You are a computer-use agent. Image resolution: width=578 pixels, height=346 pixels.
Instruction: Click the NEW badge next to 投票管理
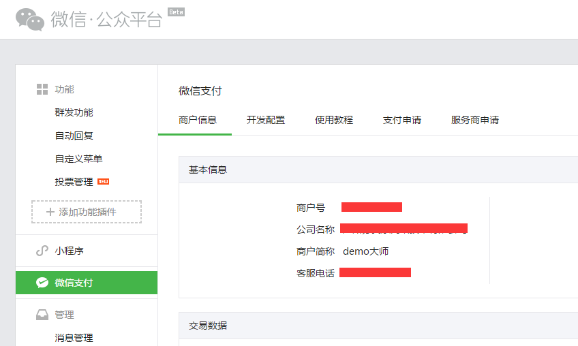point(103,182)
